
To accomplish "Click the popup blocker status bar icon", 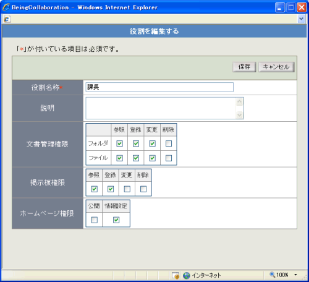I will (176, 275).
